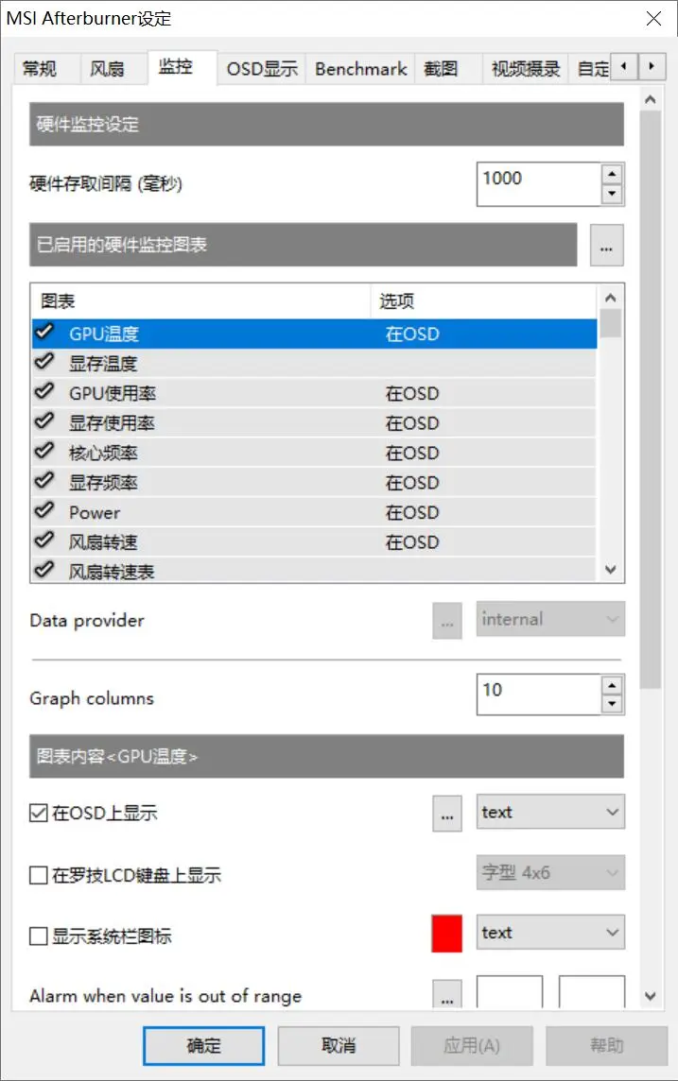Click the 应用(A) button
The width and height of the screenshot is (678, 1081).
(x=472, y=1046)
